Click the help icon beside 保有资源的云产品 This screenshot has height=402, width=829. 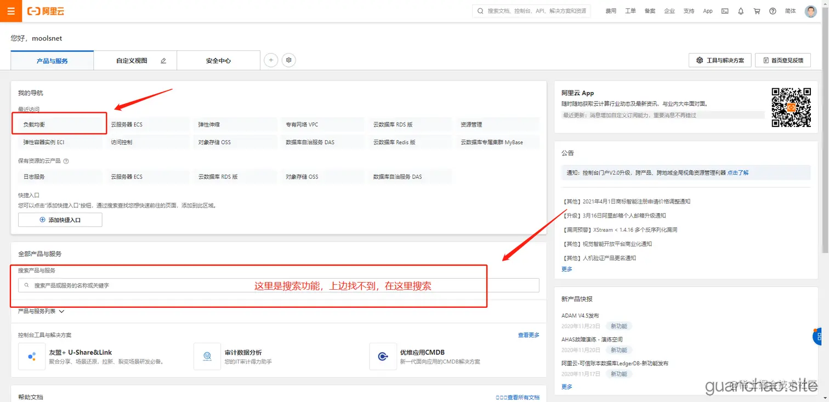[66, 162]
